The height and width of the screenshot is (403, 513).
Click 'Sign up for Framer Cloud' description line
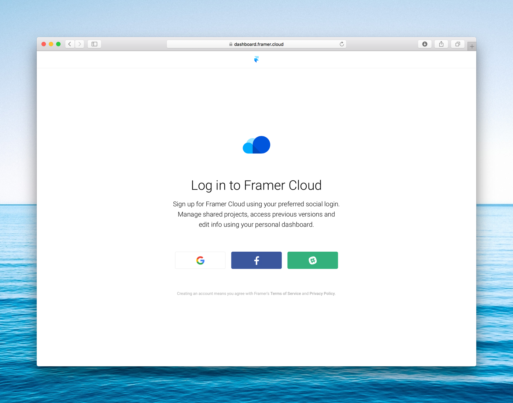(x=256, y=204)
